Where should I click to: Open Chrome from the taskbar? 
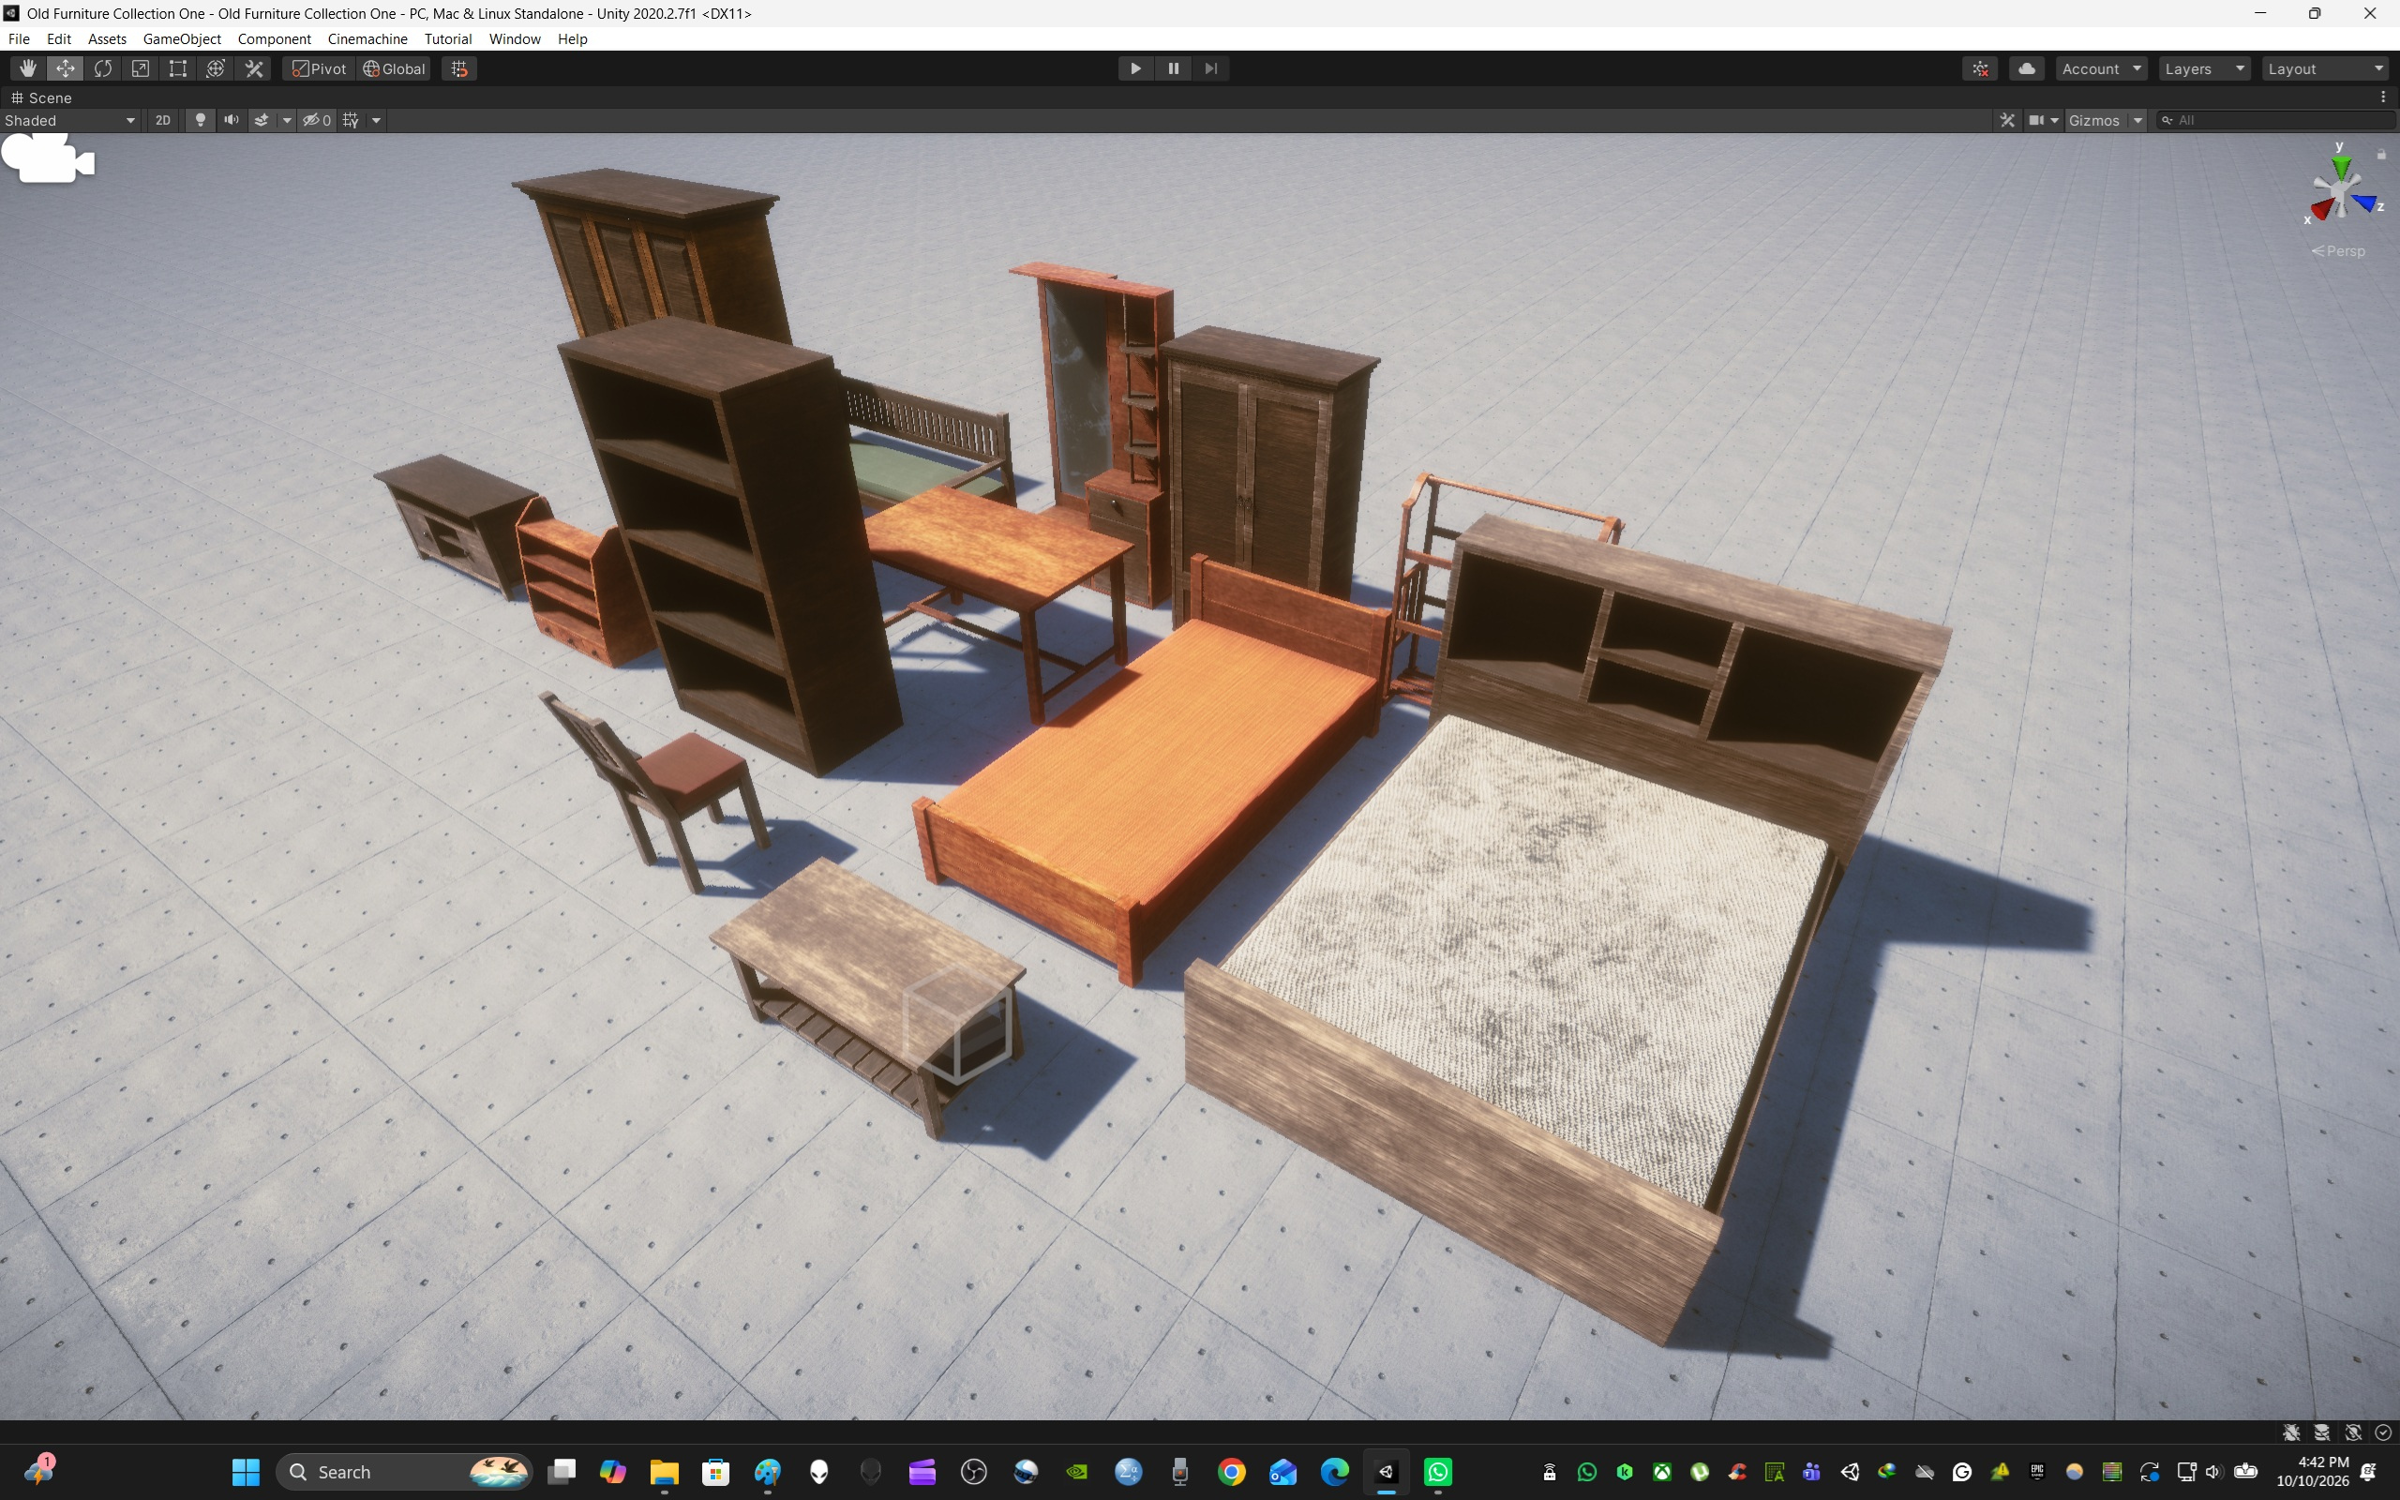pyautogui.click(x=1231, y=1471)
